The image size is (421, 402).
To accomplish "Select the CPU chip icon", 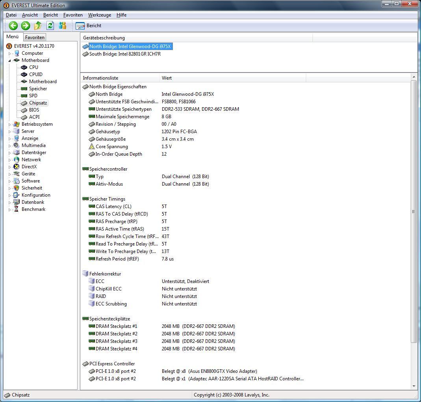I will coord(24,67).
